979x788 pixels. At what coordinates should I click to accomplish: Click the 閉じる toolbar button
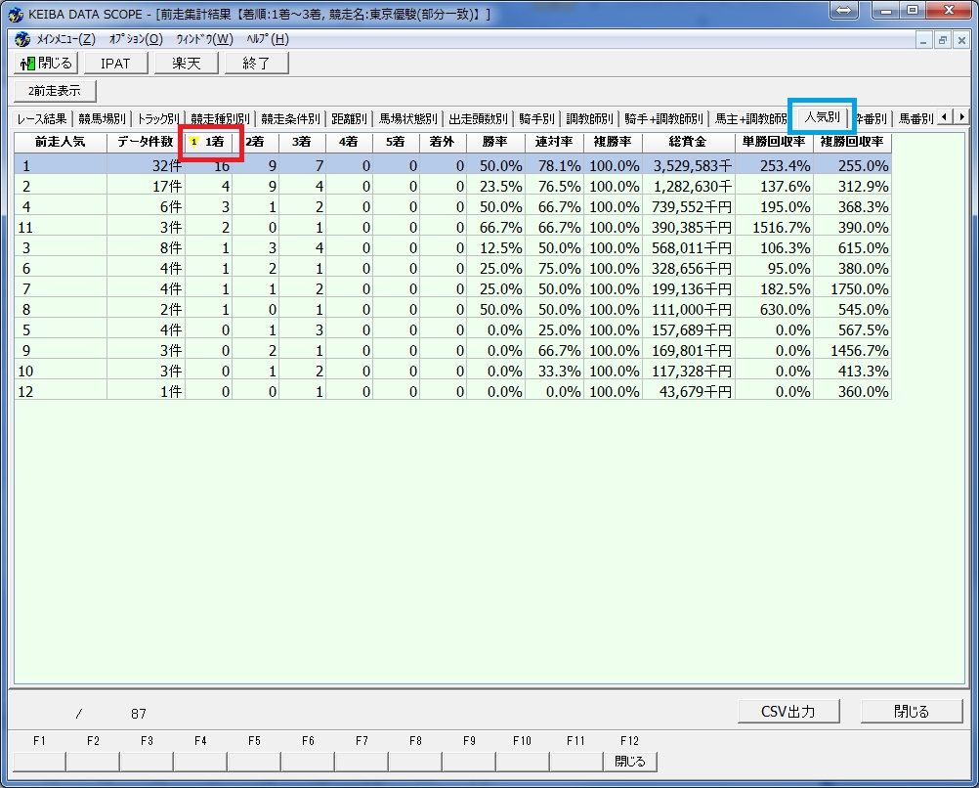click(46, 64)
